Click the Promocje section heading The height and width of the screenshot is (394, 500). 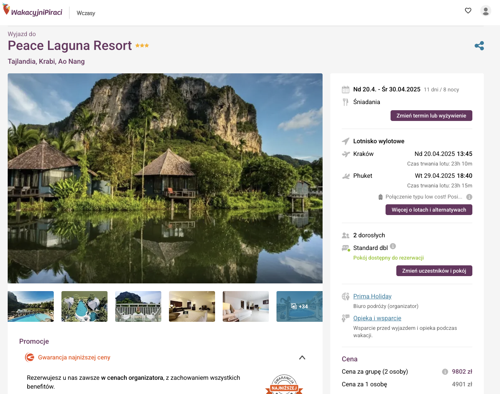34,341
